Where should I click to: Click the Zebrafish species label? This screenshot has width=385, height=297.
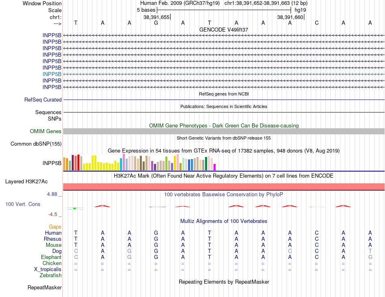pos(51,275)
